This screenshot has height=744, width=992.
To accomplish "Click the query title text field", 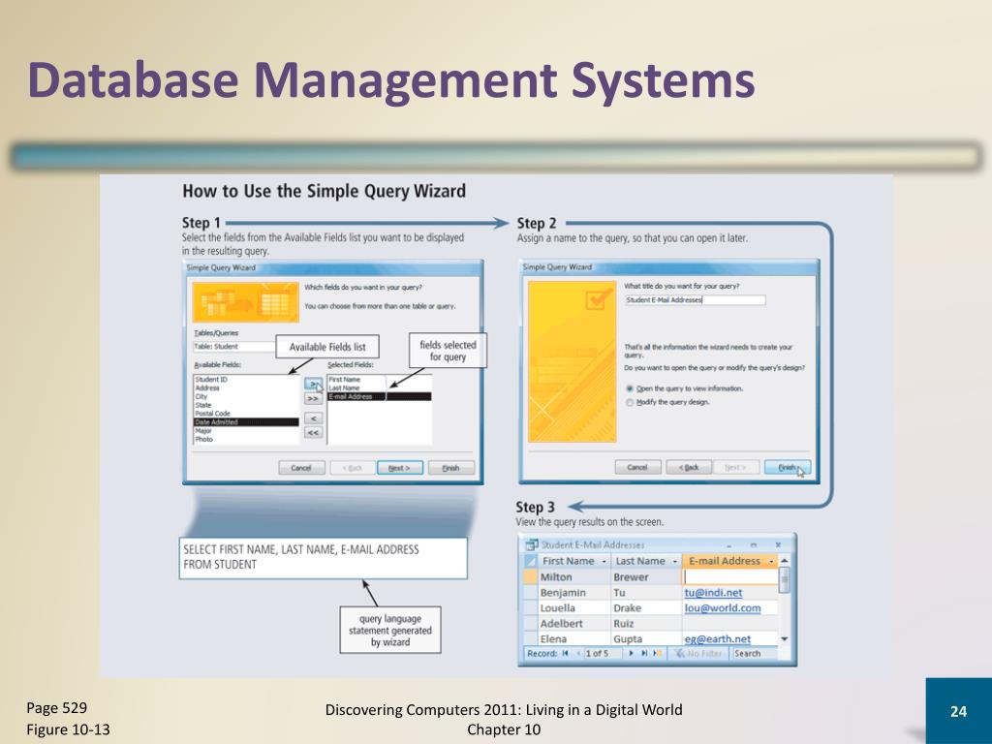I will pyautogui.click(x=695, y=300).
